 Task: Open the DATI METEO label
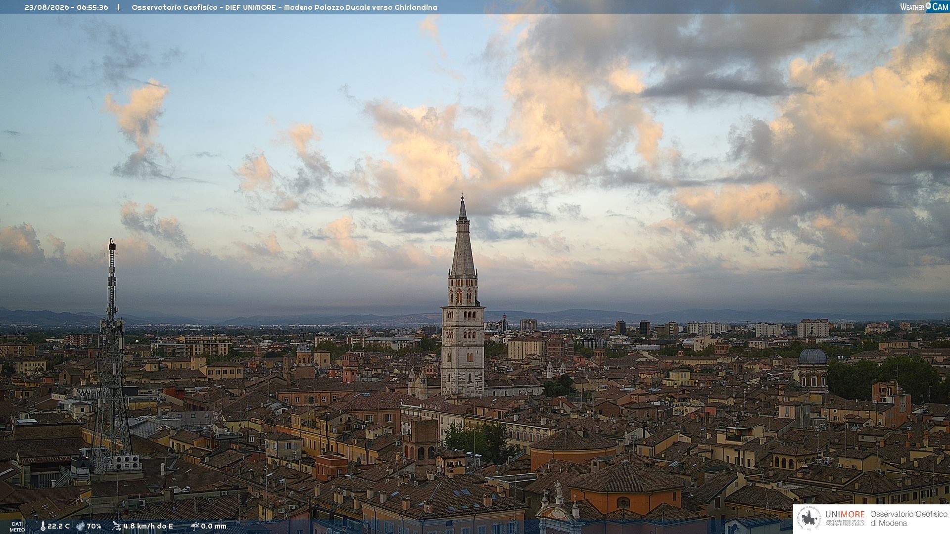tap(17, 527)
